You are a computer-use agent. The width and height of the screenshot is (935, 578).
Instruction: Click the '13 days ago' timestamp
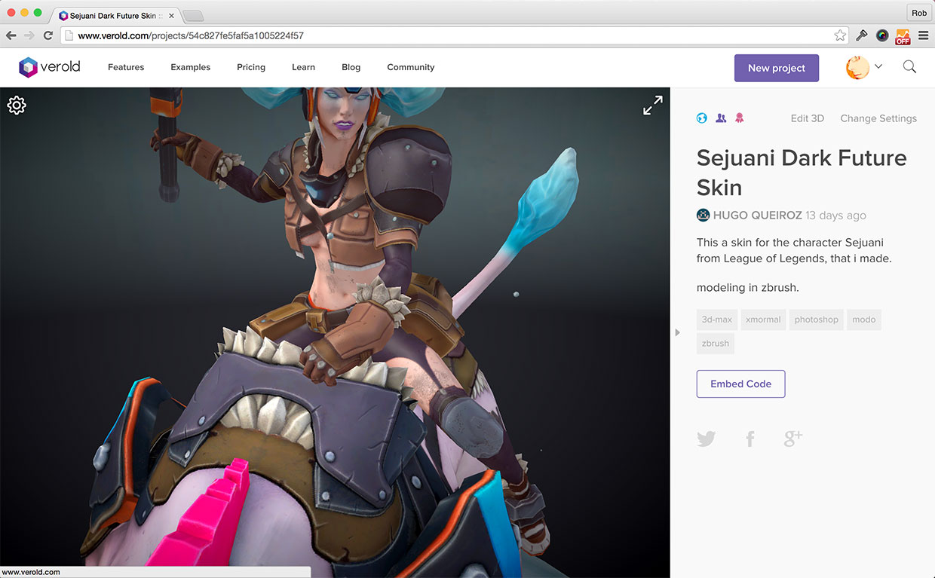click(x=835, y=216)
